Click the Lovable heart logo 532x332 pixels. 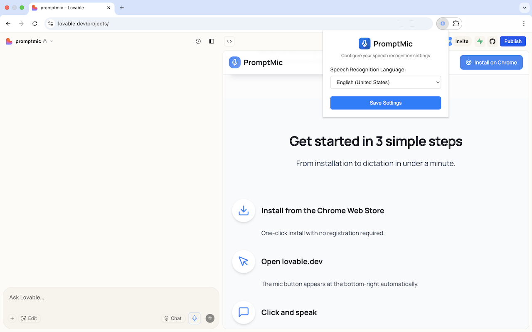point(9,41)
